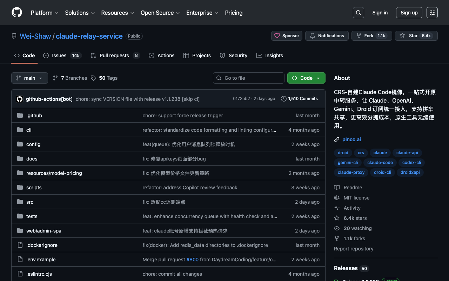
Task: Expand the green Code dropdown
Action: click(306, 78)
